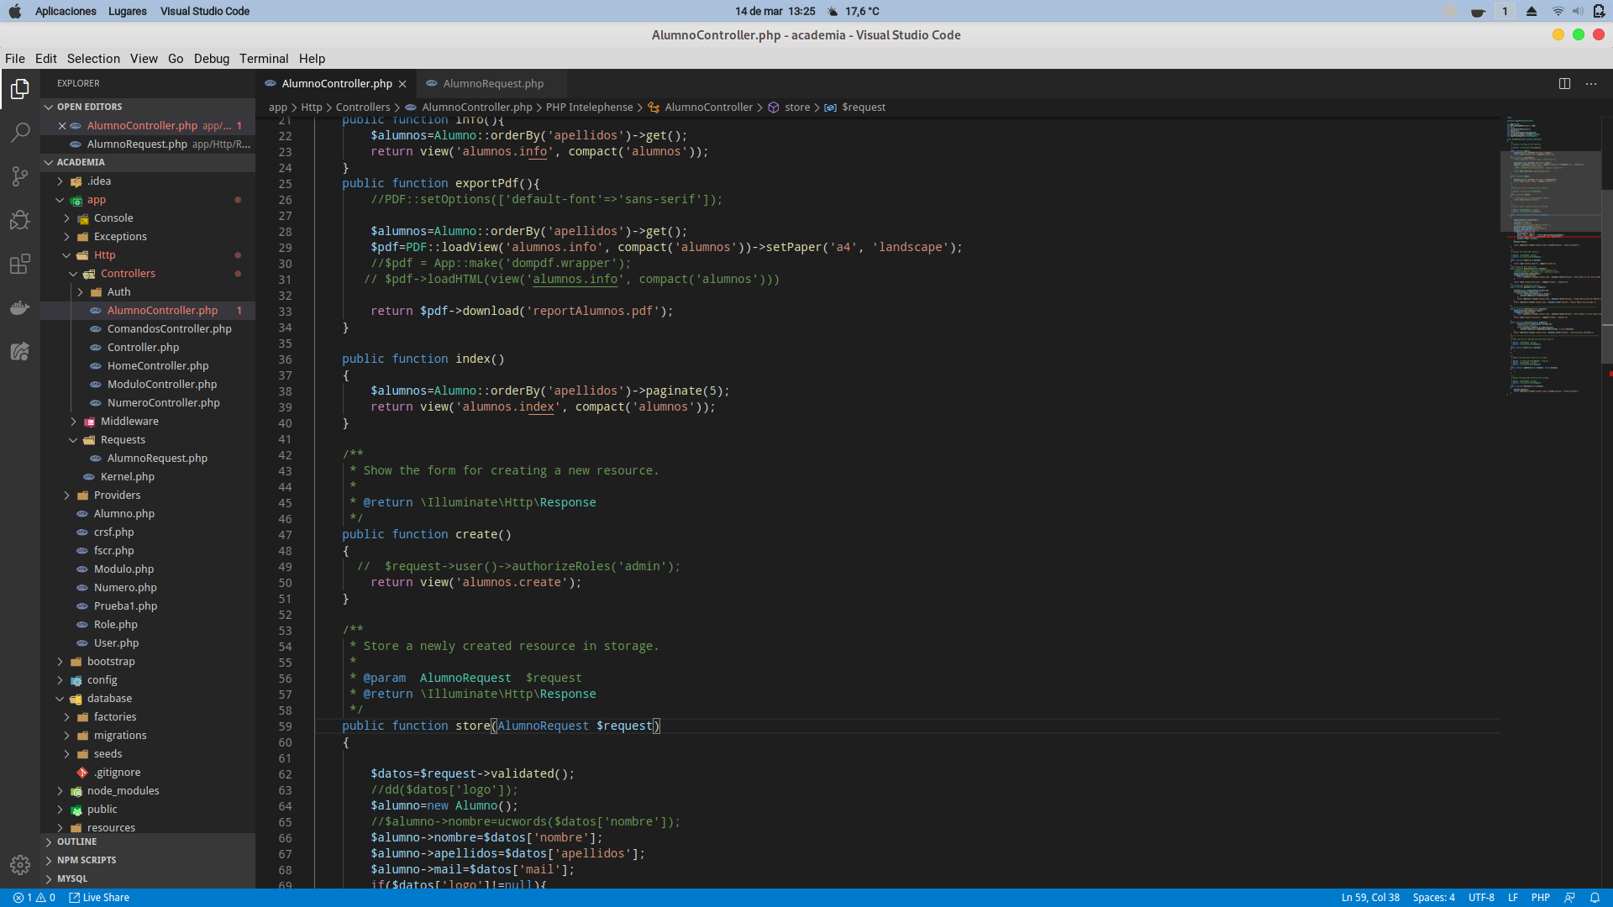Click Live Share in status bar
Screen dimensions: 1613x907
coord(99,898)
